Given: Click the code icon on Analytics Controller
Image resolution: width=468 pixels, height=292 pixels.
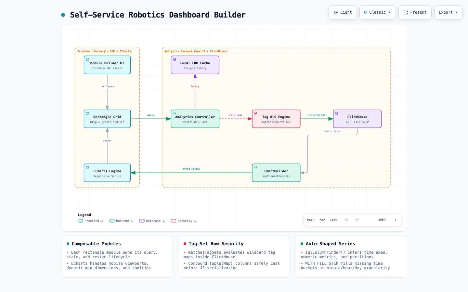Looking at the screenshot, I should tap(175, 113).
